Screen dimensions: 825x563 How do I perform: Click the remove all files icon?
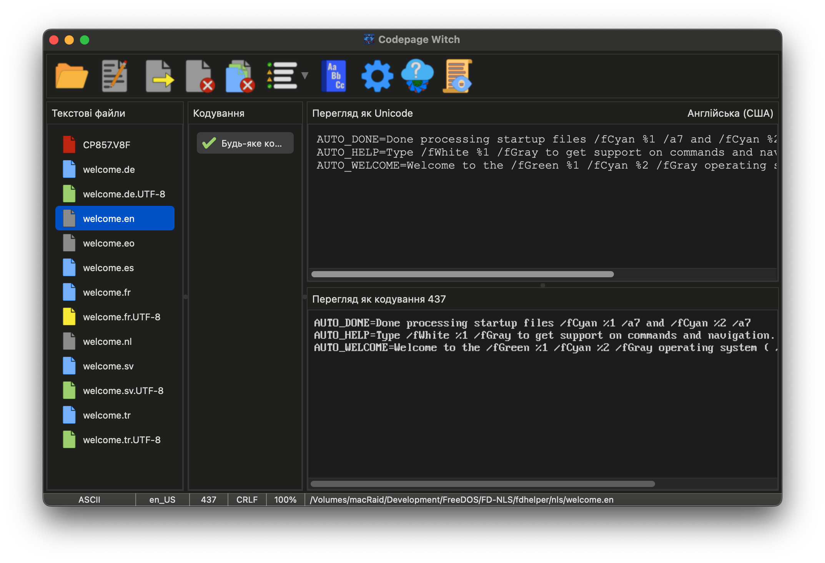click(x=240, y=76)
